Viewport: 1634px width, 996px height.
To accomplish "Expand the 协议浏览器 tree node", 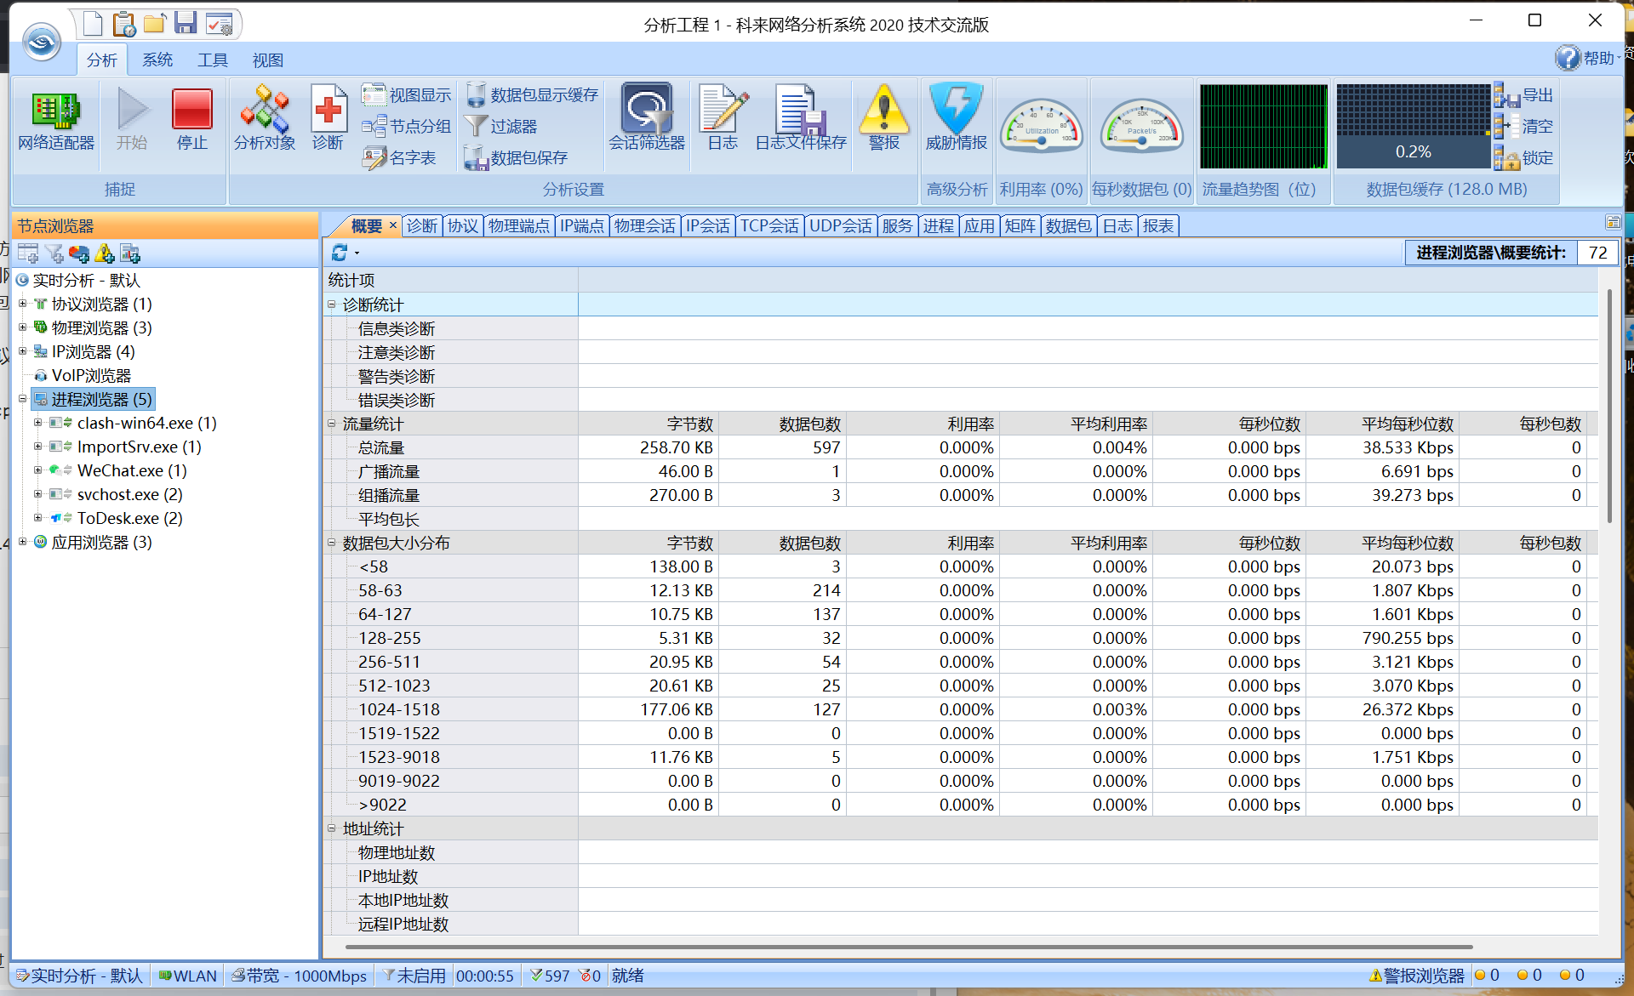I will (23, 304).
